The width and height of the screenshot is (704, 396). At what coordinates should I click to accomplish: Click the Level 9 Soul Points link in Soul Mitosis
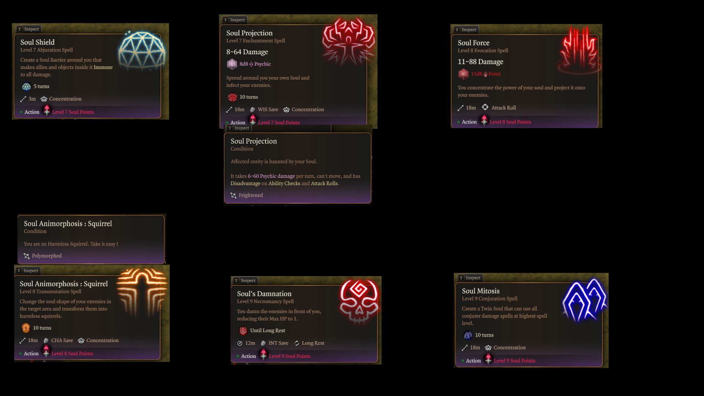click(x=514, y=361)
